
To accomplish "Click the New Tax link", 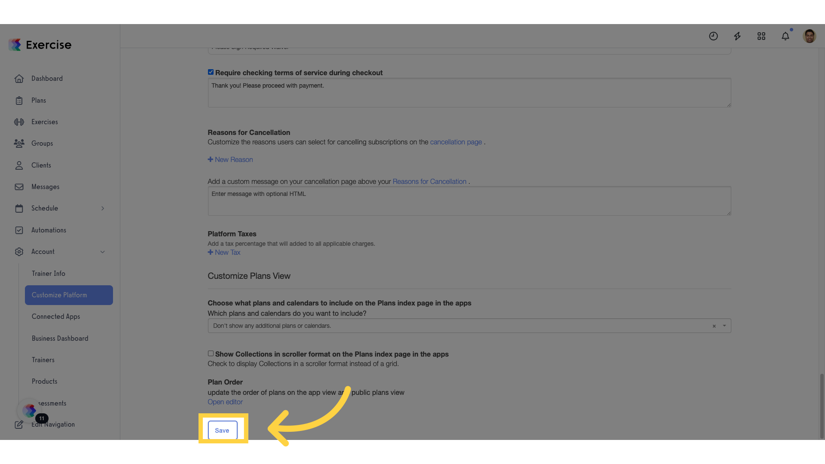I will click(x=228, y=252).
